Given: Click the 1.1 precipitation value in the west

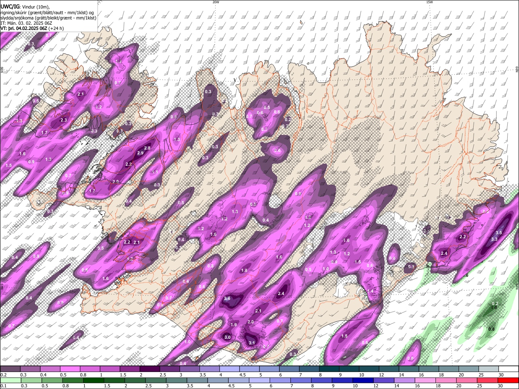Looking at the screenshot, I should 155,172.
